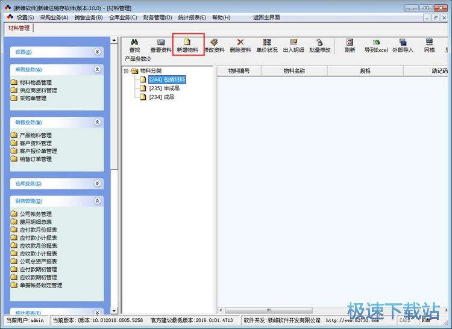
Task: Collapse the 财务管理(D) sidebar panel chevron
Action: click(x=98, y=201)
